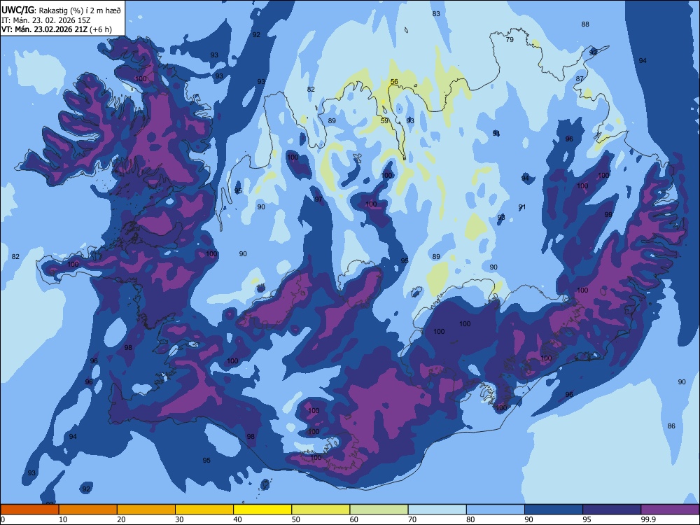Screen dimensions: 700x525
Task: Click the humidity value '88' on the map
Action: [585, 24]
